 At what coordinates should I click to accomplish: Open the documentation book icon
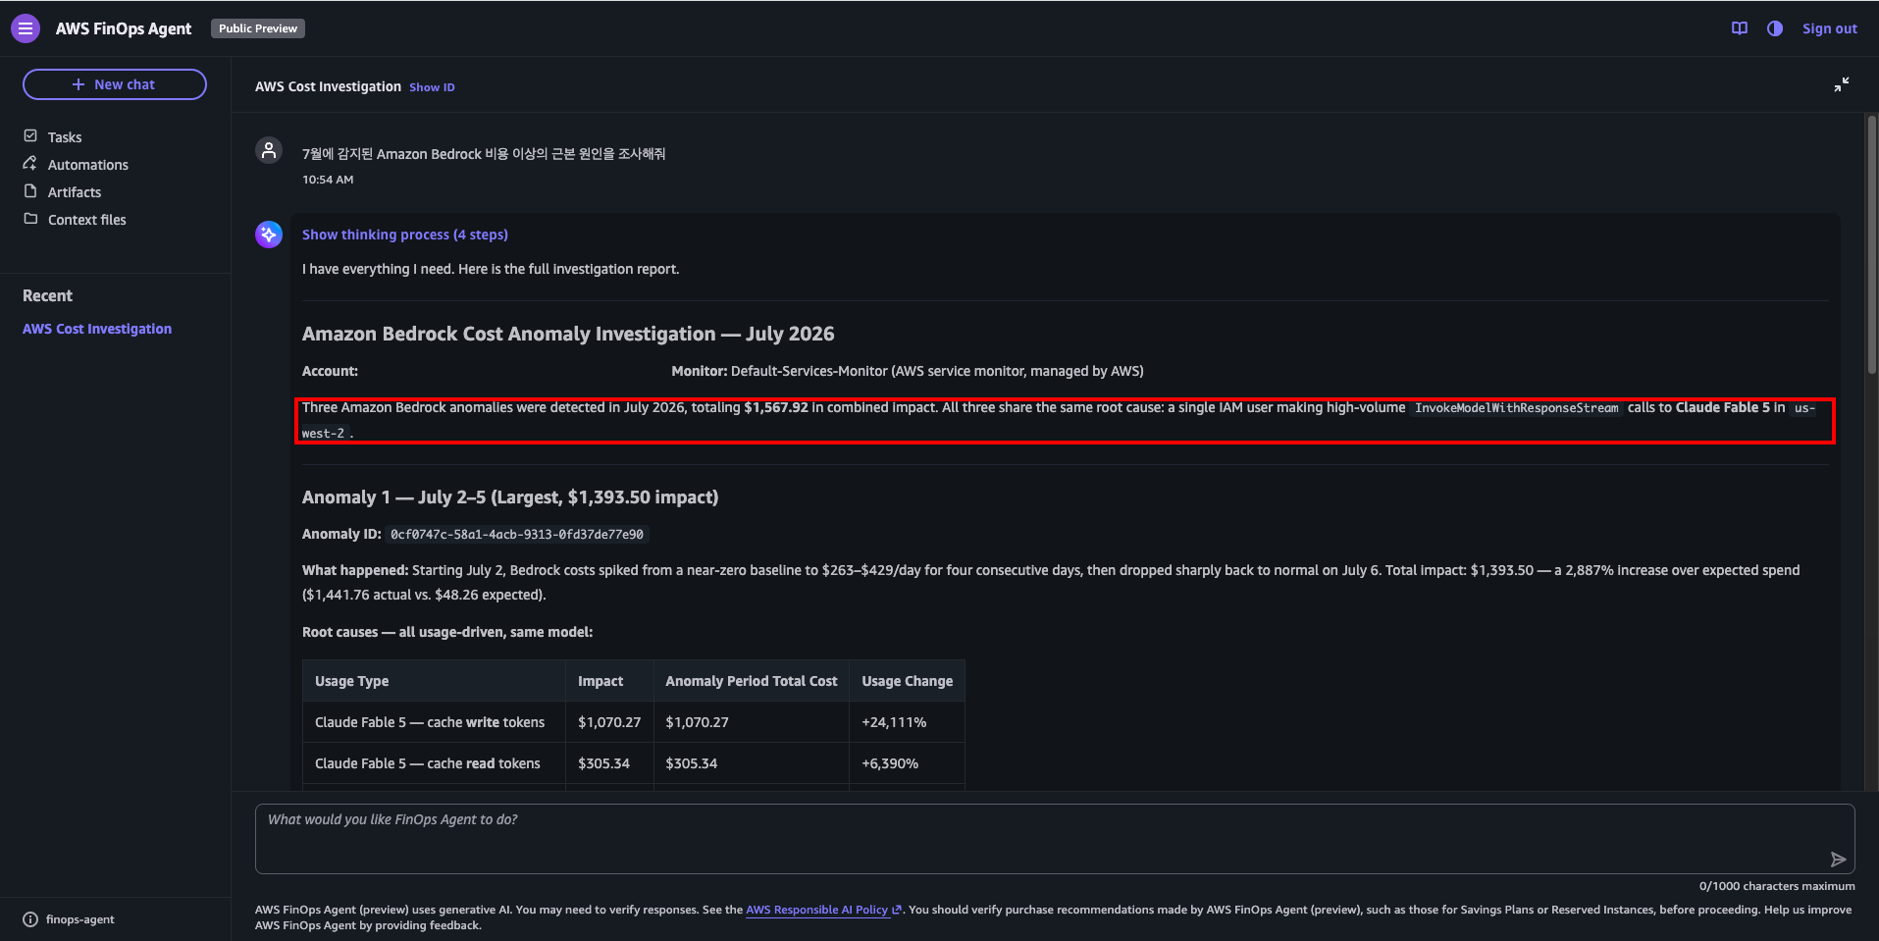(1740, 28)
